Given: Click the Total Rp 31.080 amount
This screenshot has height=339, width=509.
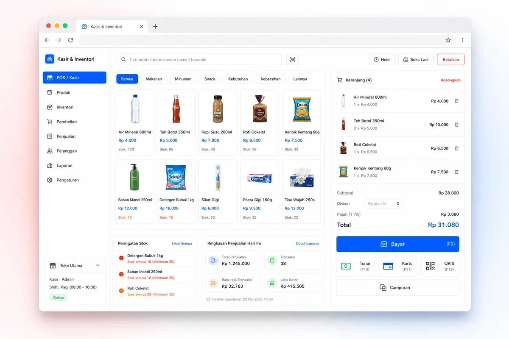Looking at the screenshot, I should tap(443, 225).
